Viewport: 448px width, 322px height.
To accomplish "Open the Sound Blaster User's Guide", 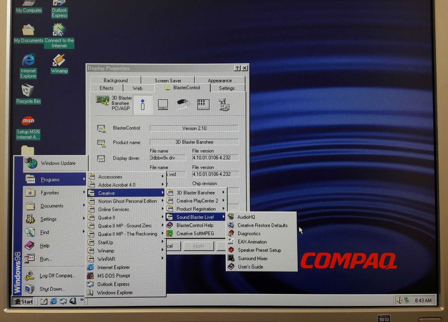I will click(261, 267).
